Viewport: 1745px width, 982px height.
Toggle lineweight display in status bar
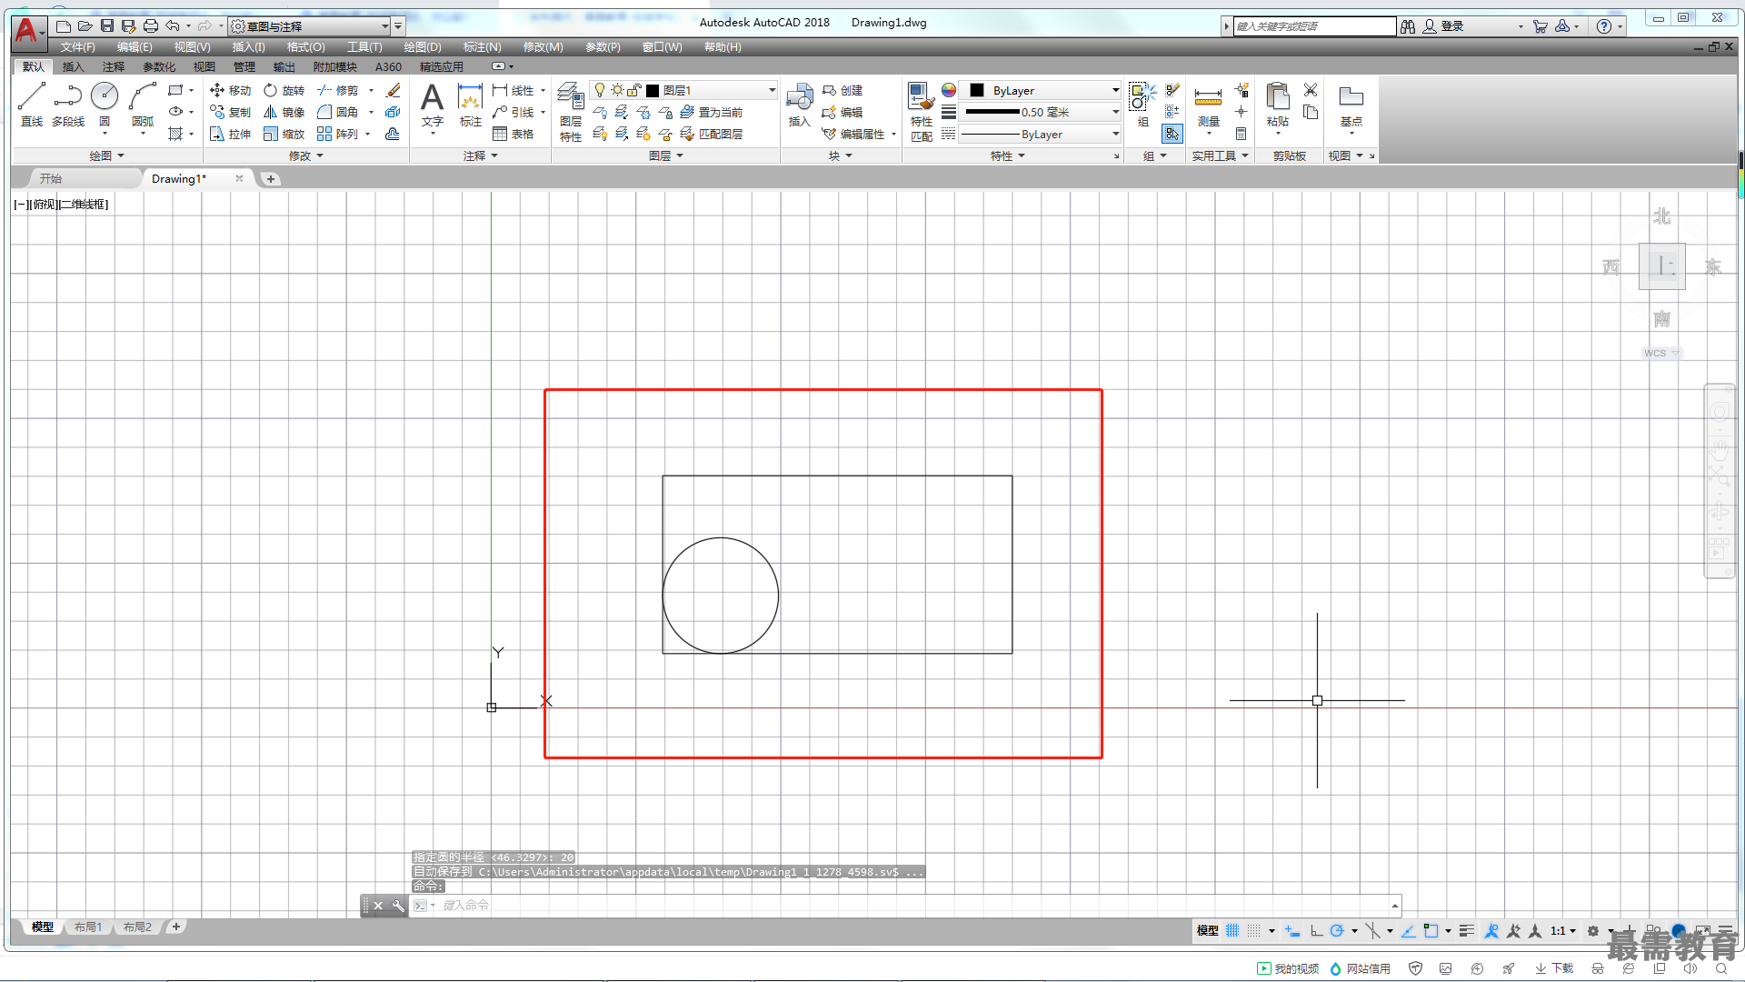1466,930
